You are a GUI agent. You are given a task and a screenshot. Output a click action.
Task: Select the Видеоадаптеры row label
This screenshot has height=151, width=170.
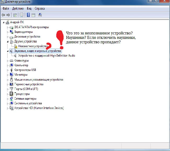pyautogui.click(x=24, y=32)
